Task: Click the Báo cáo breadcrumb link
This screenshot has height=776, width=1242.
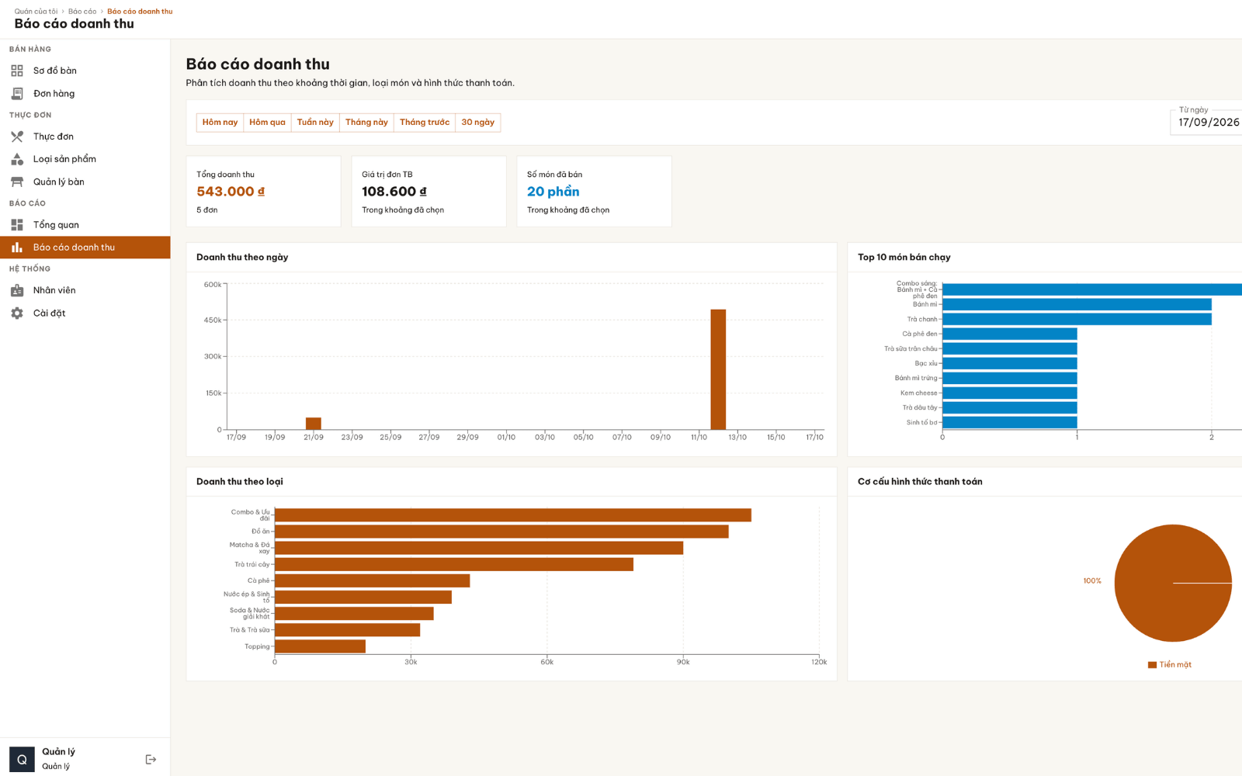Action: (x=82, y=12)
